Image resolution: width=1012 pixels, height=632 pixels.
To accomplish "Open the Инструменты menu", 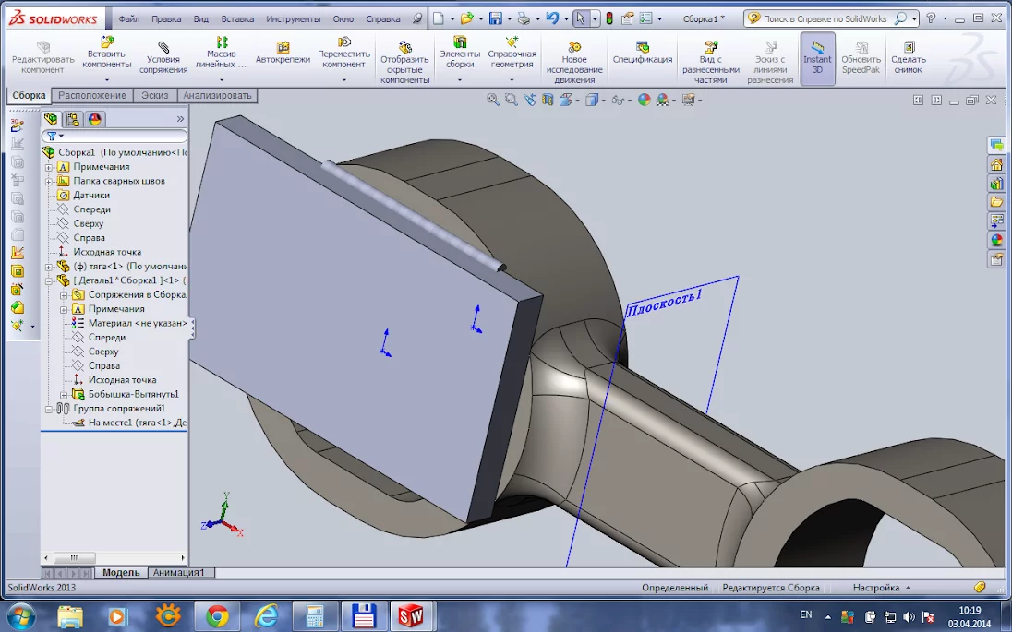I will coord(294,18).
